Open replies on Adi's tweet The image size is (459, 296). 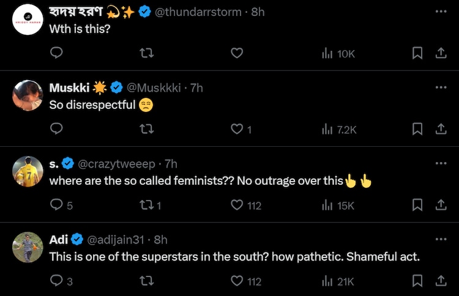(56, 281)
